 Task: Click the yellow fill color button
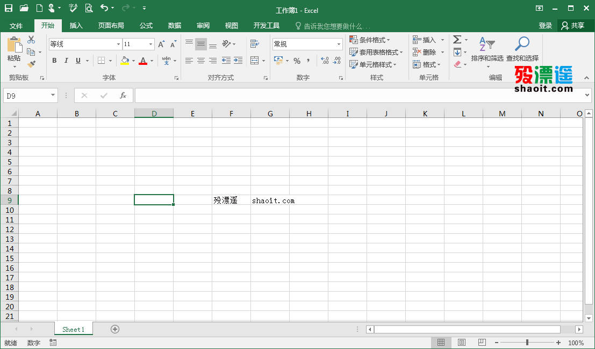125,61
